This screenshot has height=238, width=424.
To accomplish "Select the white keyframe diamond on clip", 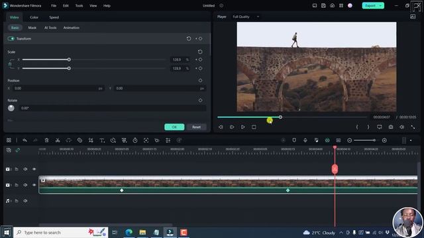I will coord(122,190).
